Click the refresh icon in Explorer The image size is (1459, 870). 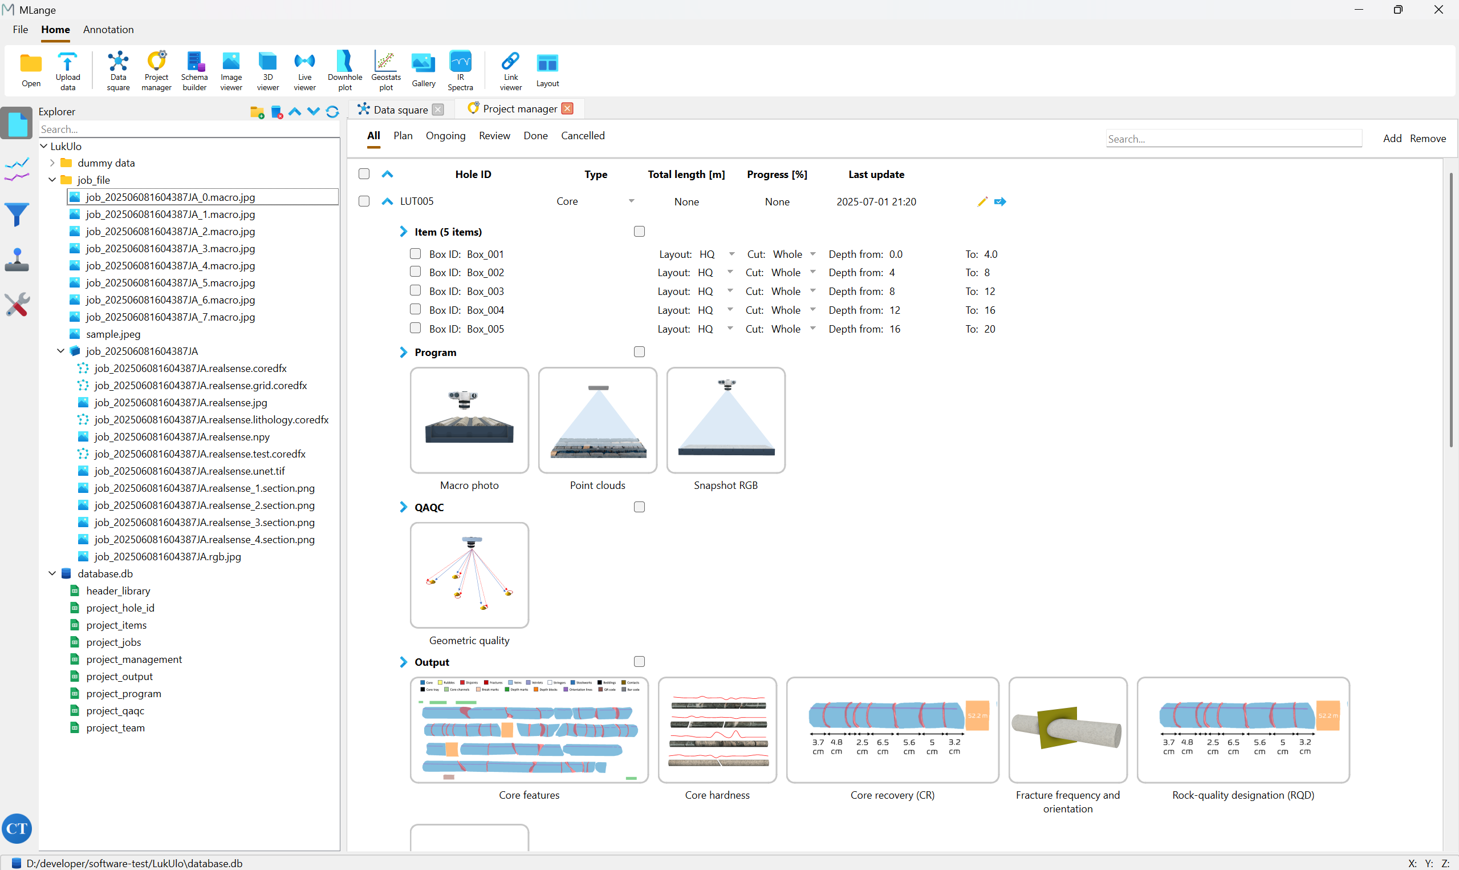(x=332, y=112)
